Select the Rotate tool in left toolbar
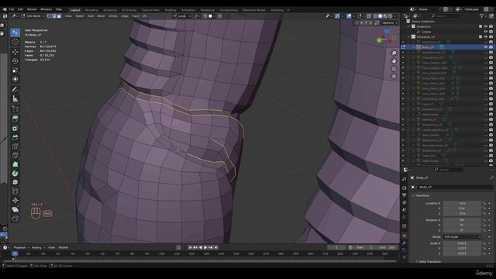The image size is (496, 279). pyautogui.click(x=15, y=60)
